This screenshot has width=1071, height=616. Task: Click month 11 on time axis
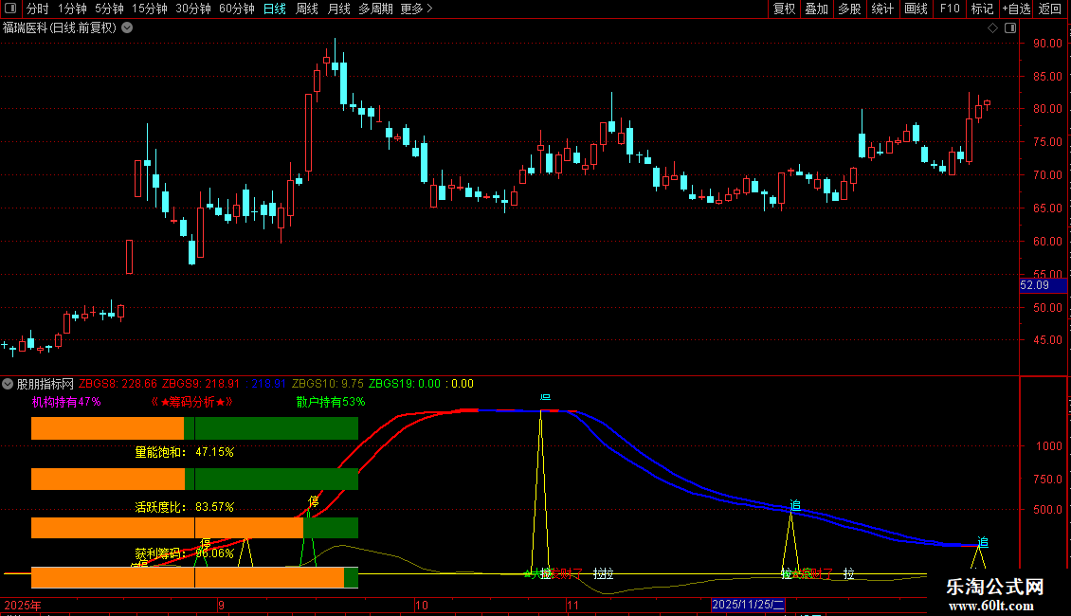pyautogui.click(x=572, y=605)
